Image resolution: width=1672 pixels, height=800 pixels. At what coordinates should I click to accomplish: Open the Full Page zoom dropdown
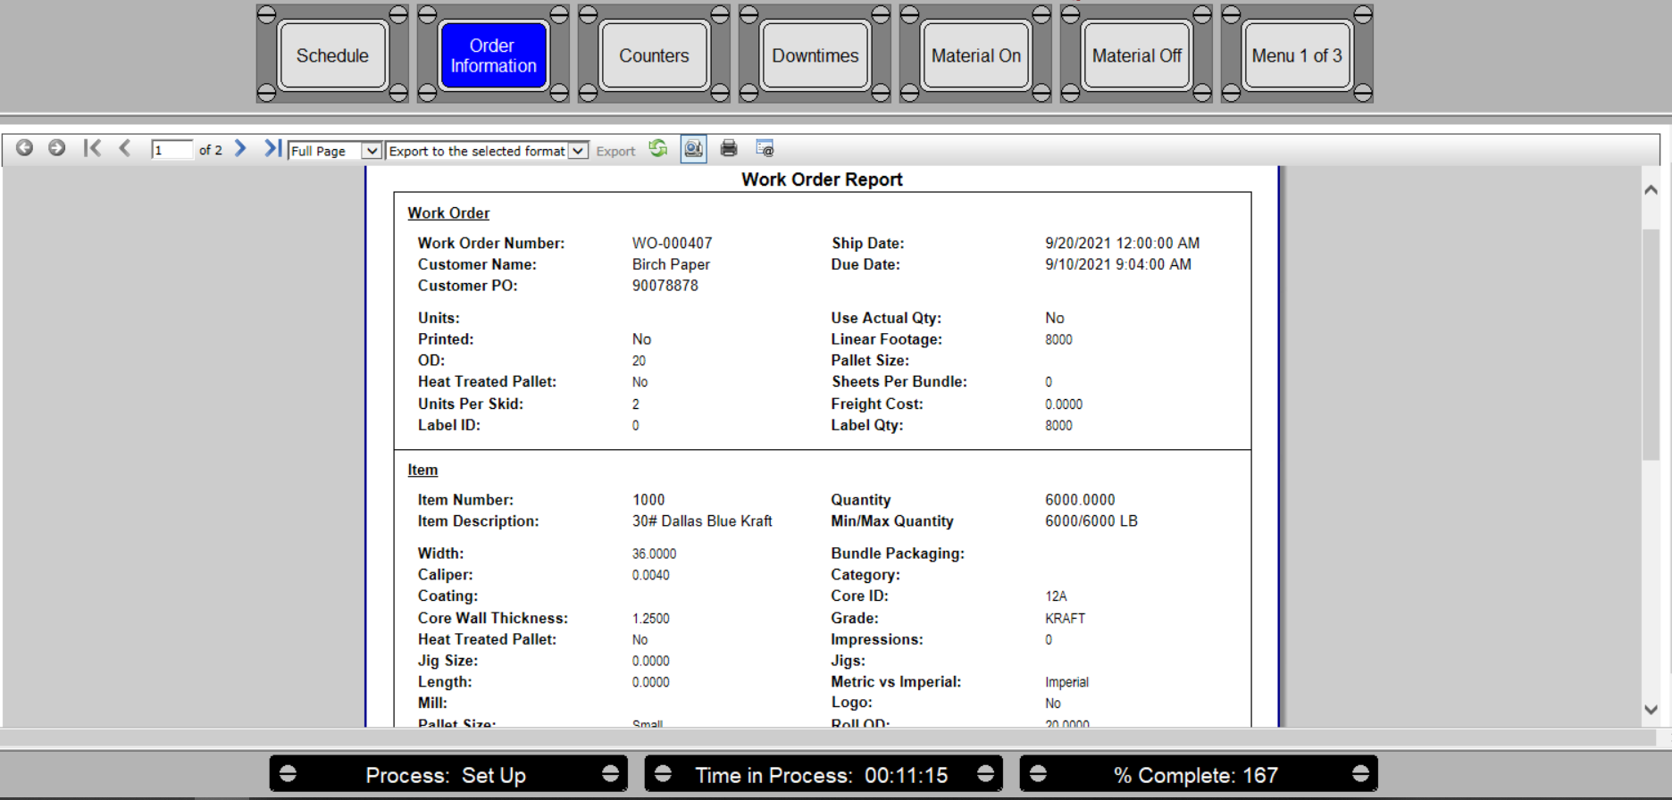335,151
